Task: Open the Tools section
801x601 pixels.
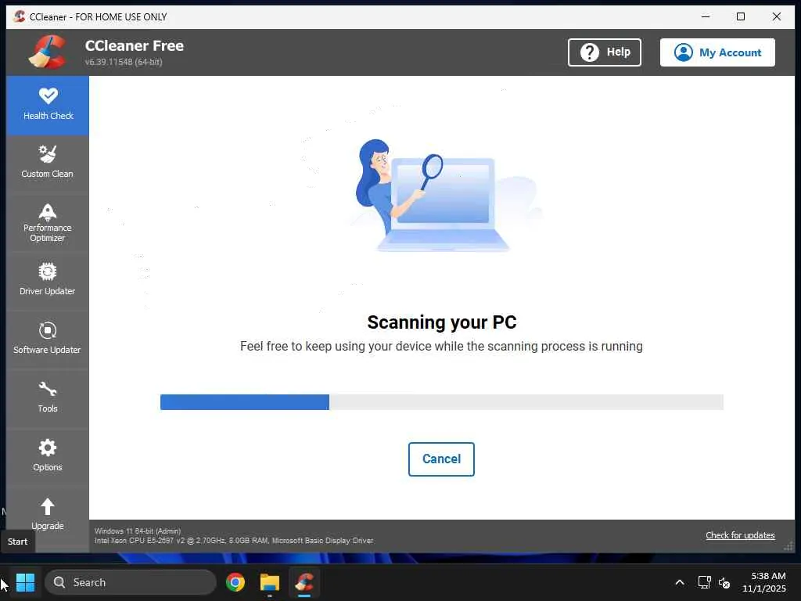Action: pyautogui.click(x=48, y=398)
